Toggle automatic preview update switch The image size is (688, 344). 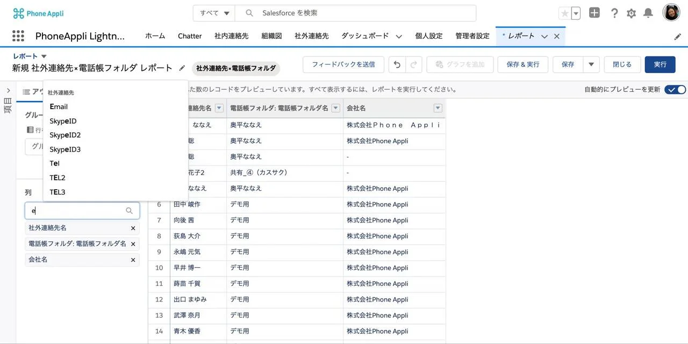point(675,90)
